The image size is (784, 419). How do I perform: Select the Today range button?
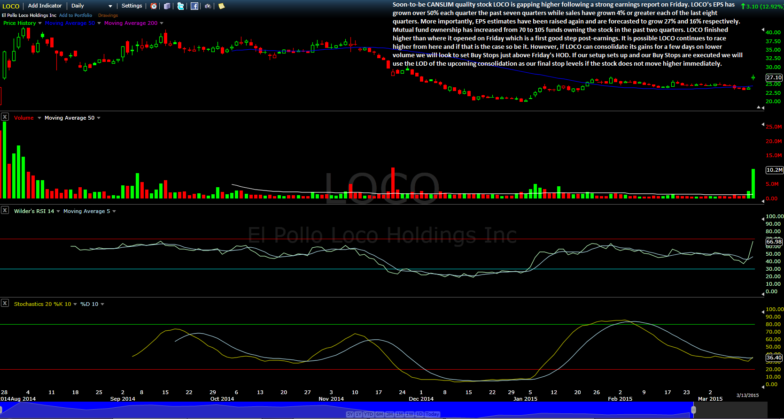(432, 414)
